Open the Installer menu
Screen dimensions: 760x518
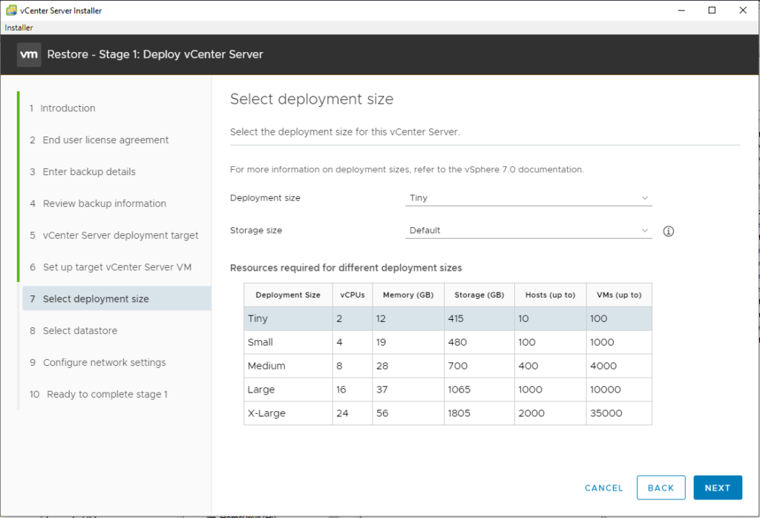(x=19, y=27)
